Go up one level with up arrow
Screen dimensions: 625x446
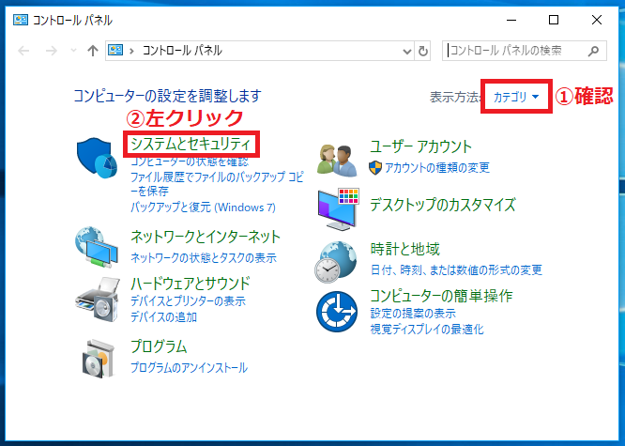point(93,51)
